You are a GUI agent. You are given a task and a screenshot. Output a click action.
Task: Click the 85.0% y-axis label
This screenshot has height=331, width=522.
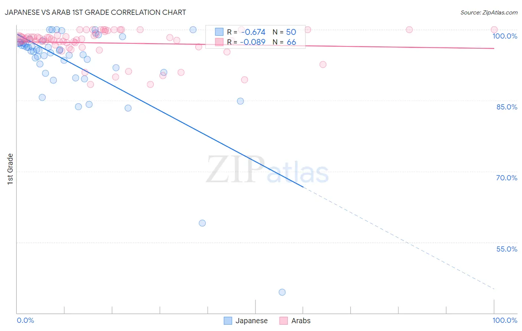click(507, 107)
